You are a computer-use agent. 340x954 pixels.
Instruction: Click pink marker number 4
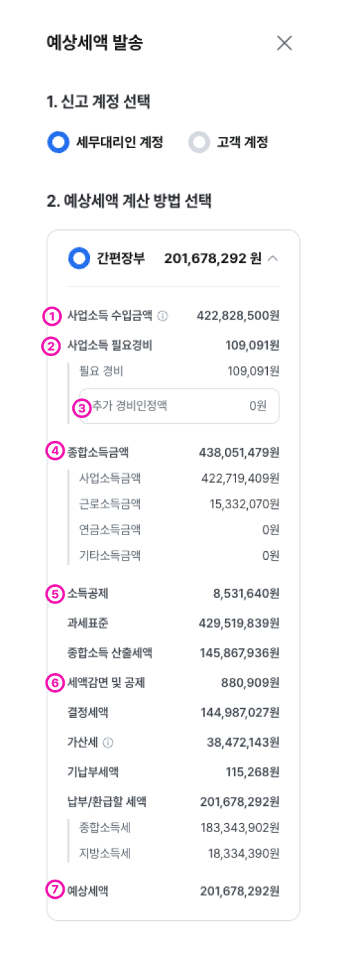tap(53, 453)
